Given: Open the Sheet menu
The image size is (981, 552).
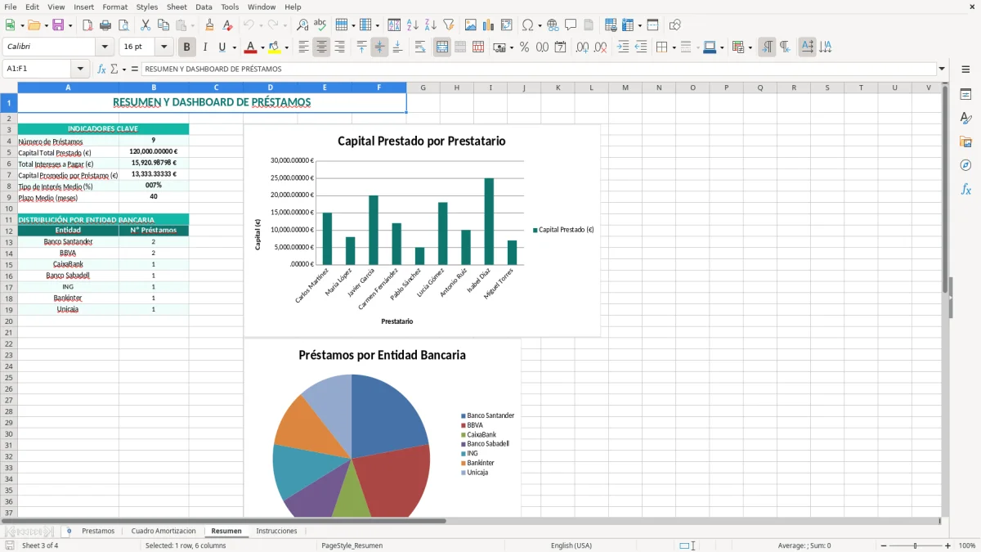Looking at the screenshot, I should pyautogui.click(x=177, y=7).
